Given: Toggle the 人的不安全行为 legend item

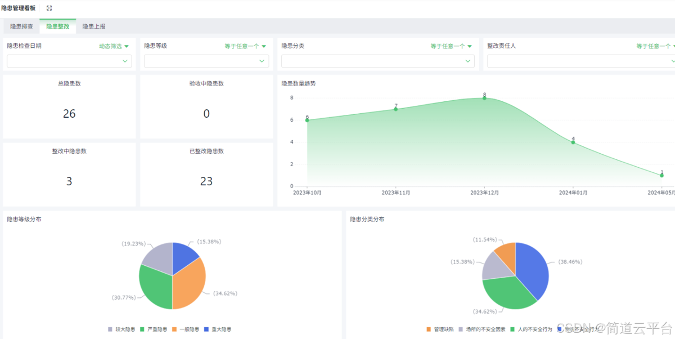Looking at the screenshot, I should (x=532, y=329).
